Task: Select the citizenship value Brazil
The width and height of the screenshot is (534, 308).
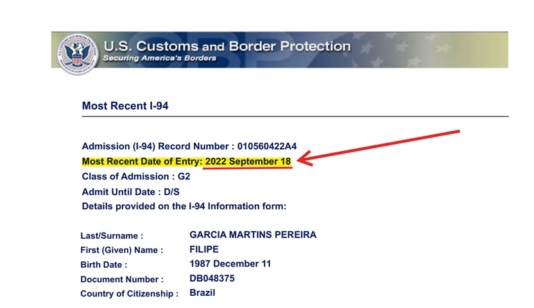Action: 202,293
